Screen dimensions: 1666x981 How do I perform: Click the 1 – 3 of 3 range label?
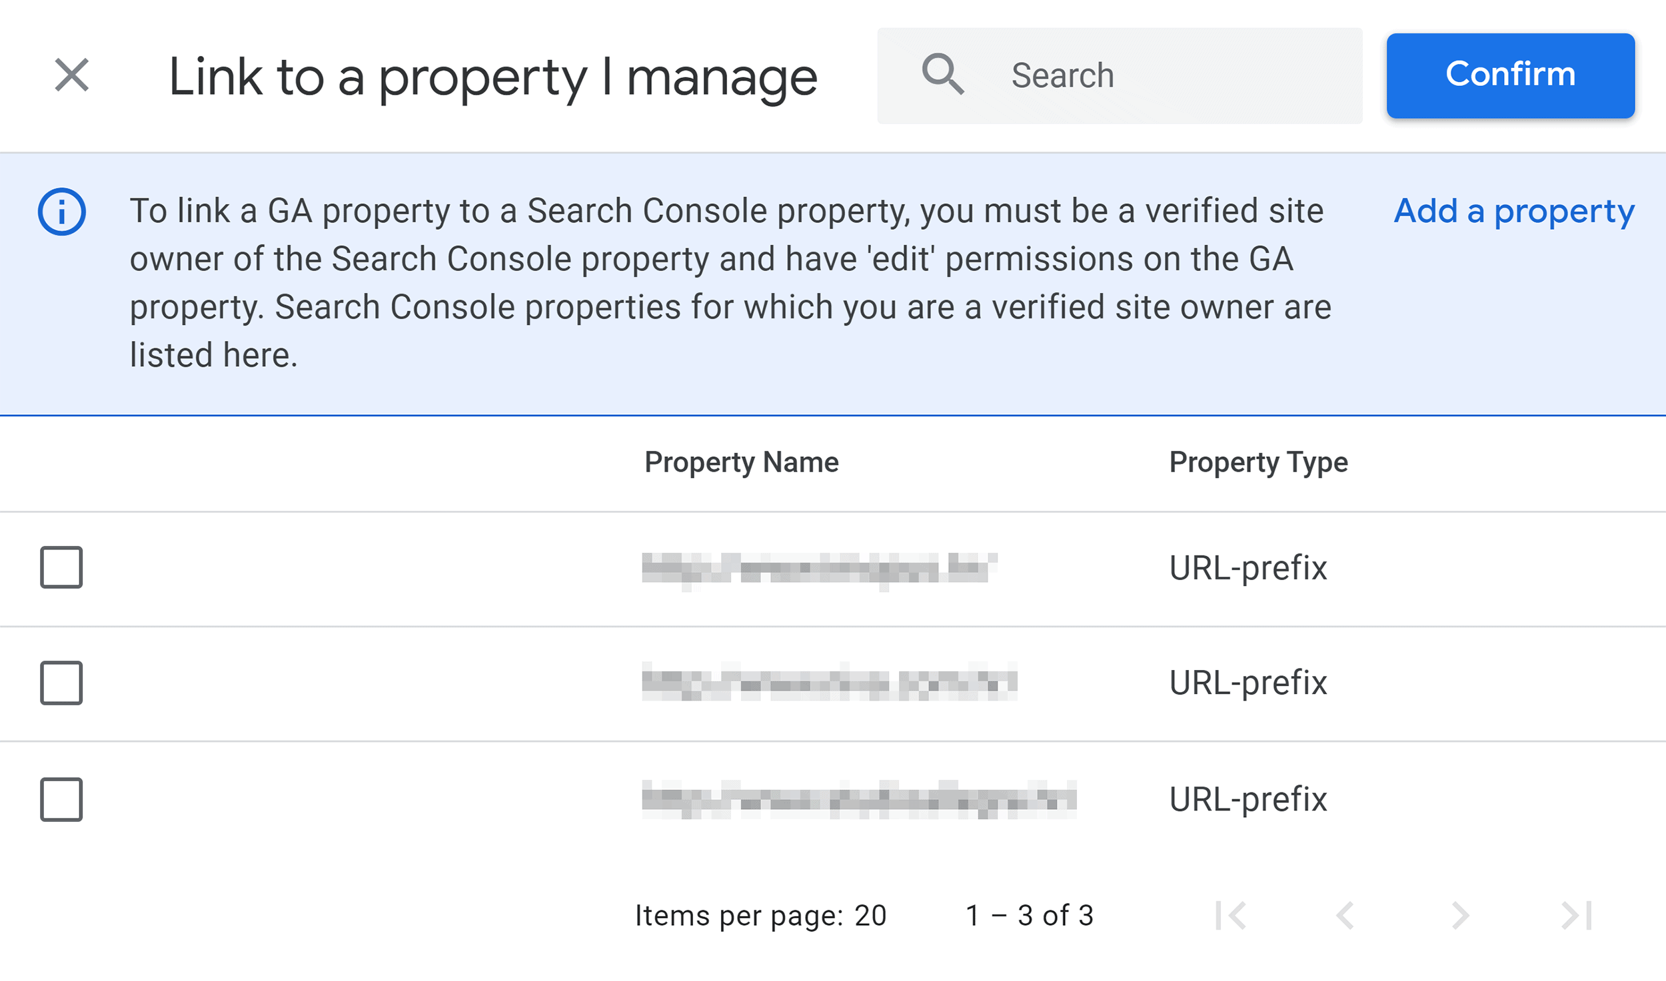tap(1030, 916)
